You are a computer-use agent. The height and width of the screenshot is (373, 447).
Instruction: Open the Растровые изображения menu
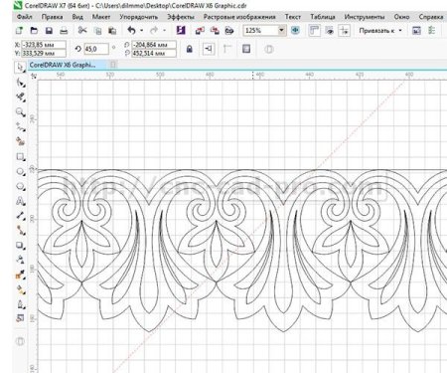tap(239, 17)
